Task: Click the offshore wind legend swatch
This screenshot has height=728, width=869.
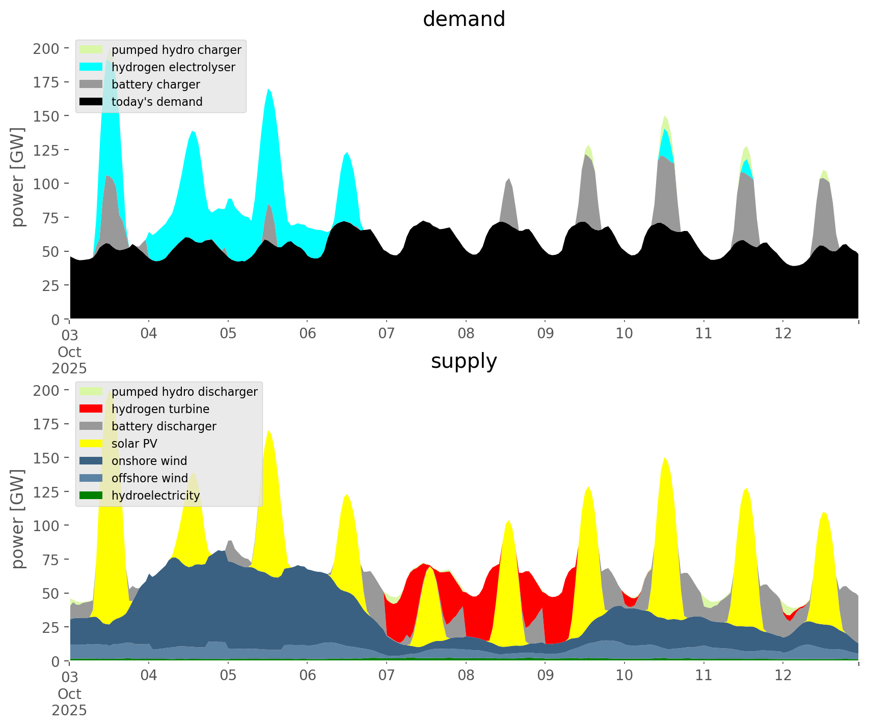Action: tap(91, 478)
